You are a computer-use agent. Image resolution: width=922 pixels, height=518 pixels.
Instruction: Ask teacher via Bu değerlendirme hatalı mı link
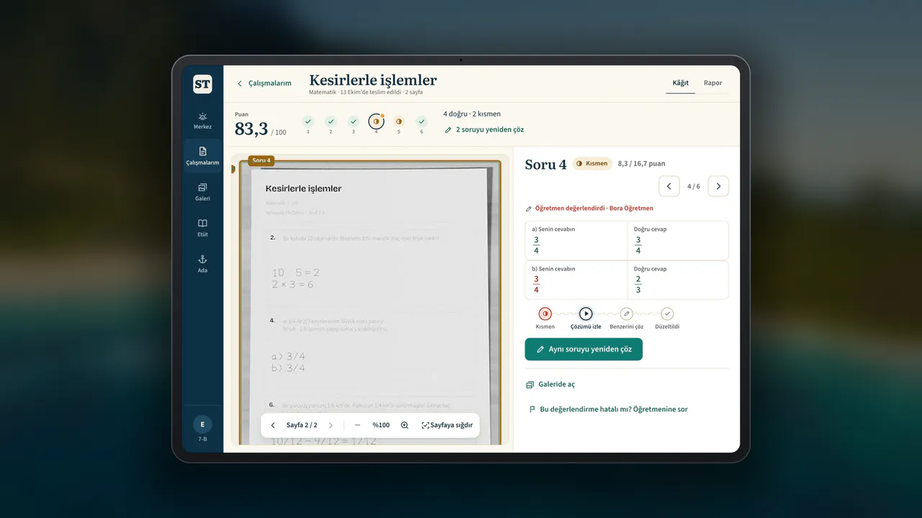[x=608, y=409]
